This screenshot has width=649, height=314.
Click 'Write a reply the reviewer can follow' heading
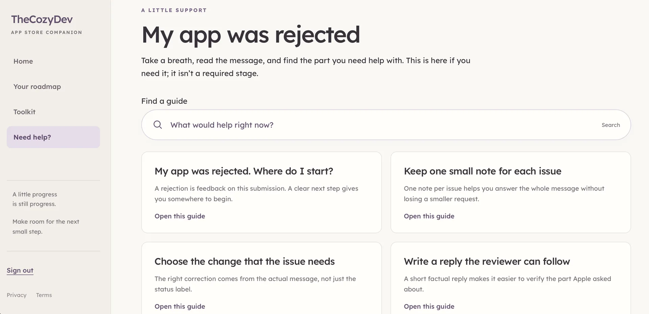point(487,261)
